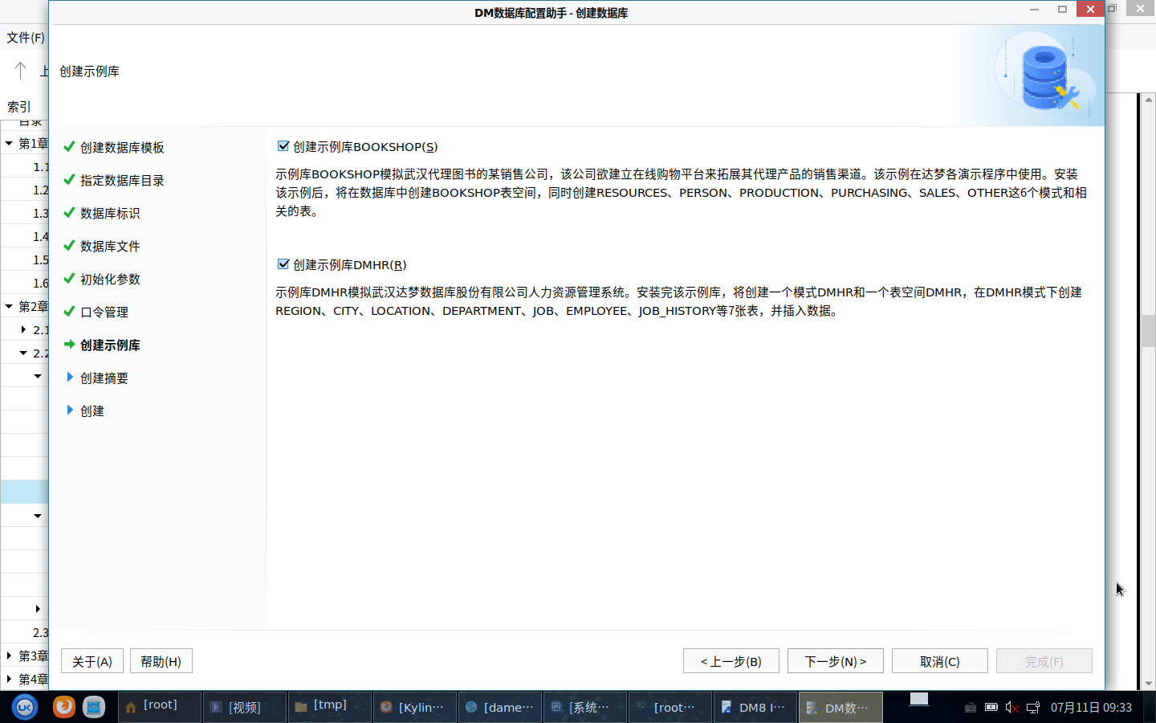Expand the 2.1 section tree node
Image resolution: width=1156 pixels, height=723 pixels.
(x=23, y=329)
